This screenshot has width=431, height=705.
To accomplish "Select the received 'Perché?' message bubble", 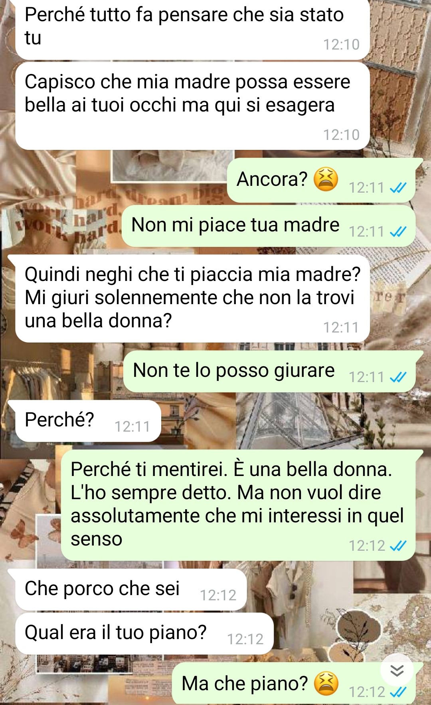I will 88,421.
